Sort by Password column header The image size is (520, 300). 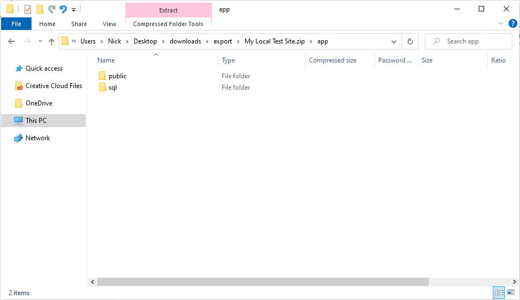(394, 60)
